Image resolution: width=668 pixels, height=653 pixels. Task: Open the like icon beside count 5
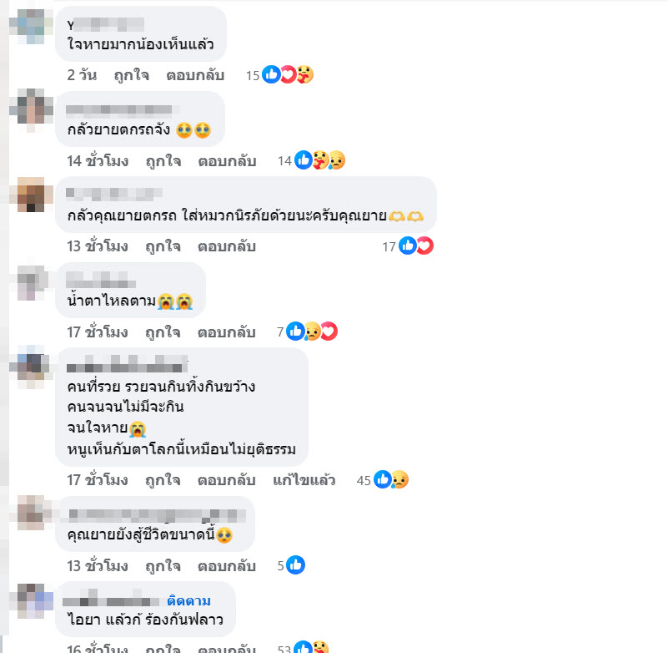(295, 565)
